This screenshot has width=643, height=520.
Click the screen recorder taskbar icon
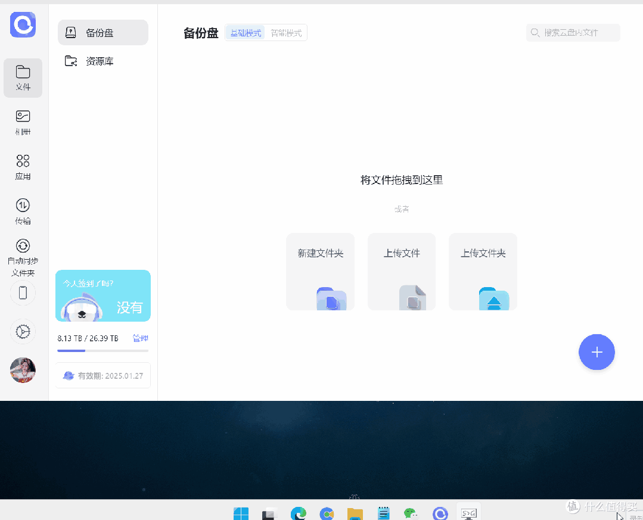469,513
